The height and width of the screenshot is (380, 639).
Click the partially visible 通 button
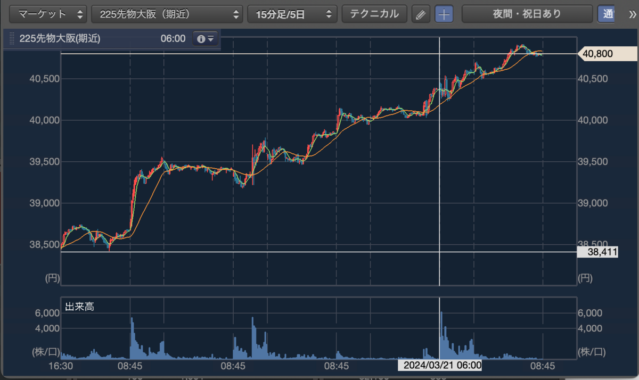pyautogui.click(x=605, y=14)
